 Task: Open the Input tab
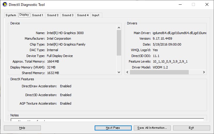(96, 15)
